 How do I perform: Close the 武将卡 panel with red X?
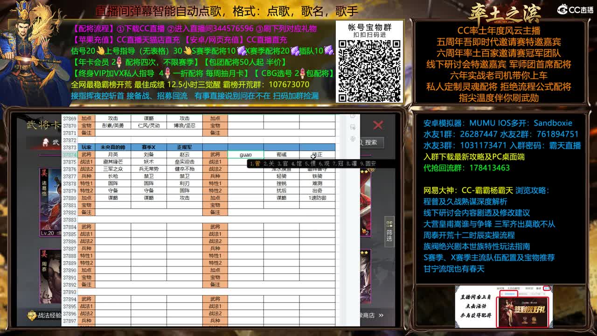click(378, 125)
